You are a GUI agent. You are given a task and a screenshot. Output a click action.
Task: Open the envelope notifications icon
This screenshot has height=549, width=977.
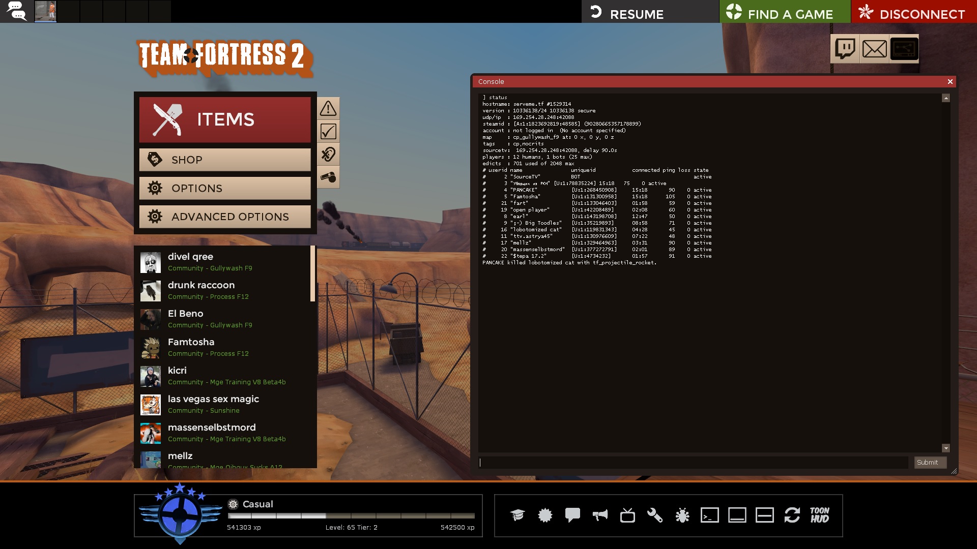pyautogui.click(x=874, y=49)
